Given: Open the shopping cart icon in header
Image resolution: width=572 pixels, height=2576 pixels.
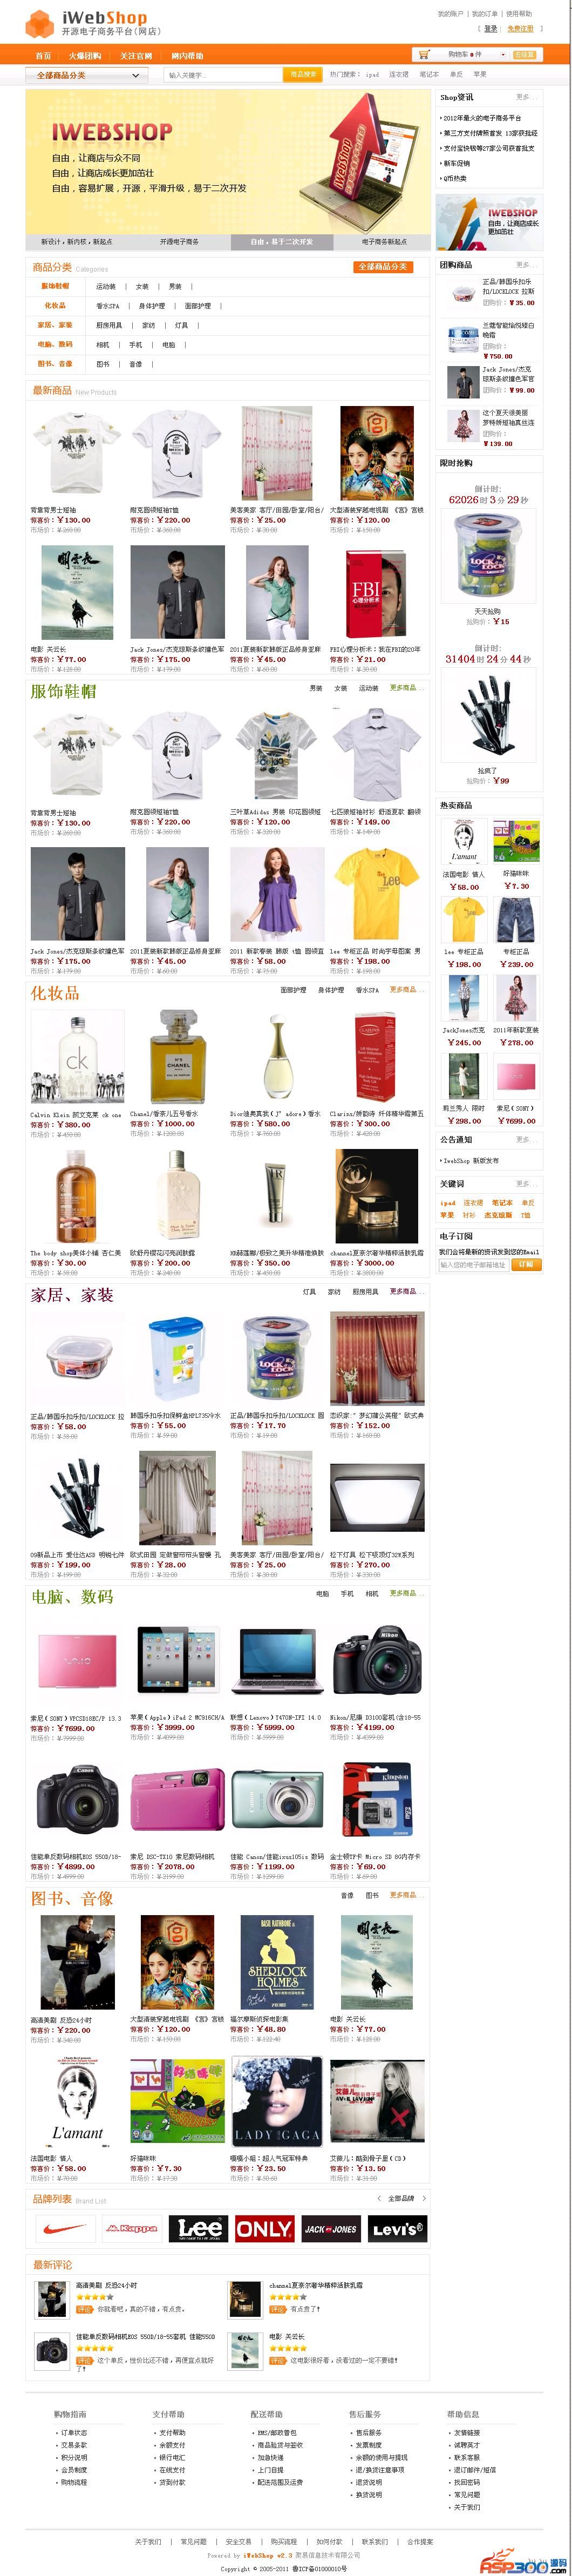Looking at the screenshot, I should [x=424, y=54].
